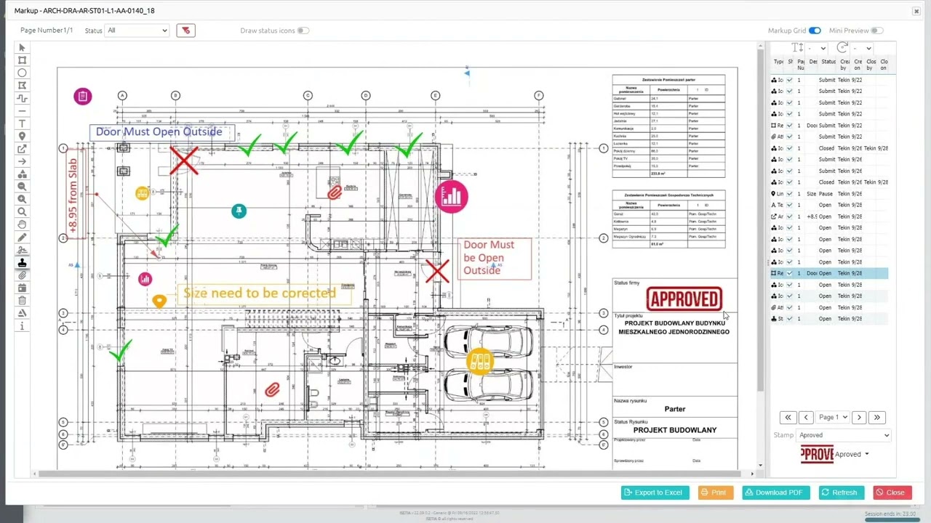931x523 pixels.
Task: Select the highlighted Rectangle Open row
Action: coord(829,273)
